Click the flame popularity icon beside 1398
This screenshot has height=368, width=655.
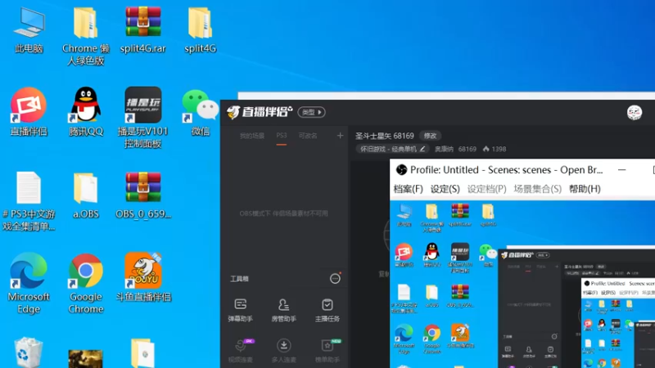coord(486,149)
